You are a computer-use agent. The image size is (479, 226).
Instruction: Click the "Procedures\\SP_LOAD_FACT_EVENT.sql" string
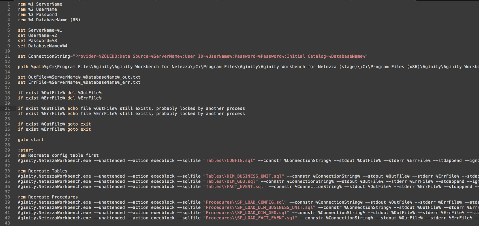pos(250,218)
